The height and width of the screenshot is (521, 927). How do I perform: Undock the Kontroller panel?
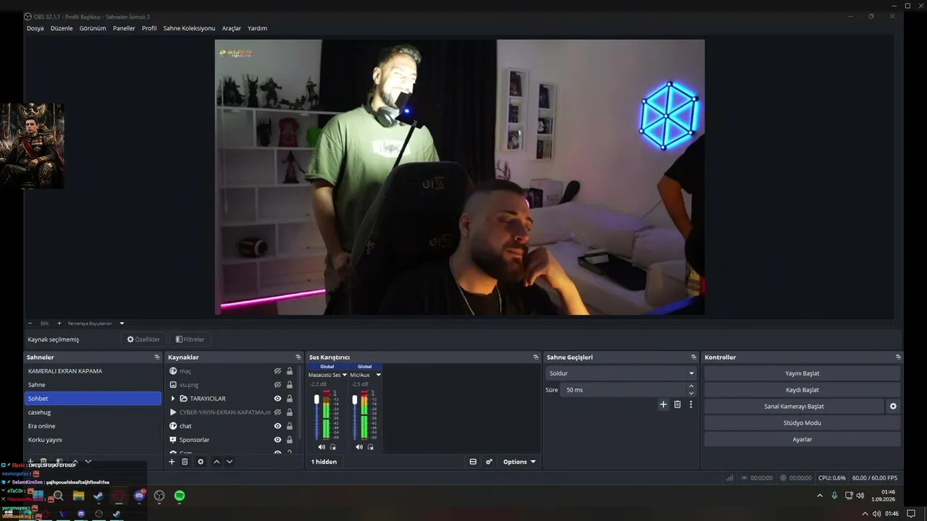click(898, 357)
